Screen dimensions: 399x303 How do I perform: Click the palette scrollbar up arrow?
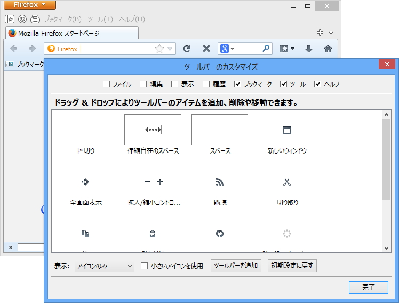coord(386,115)
